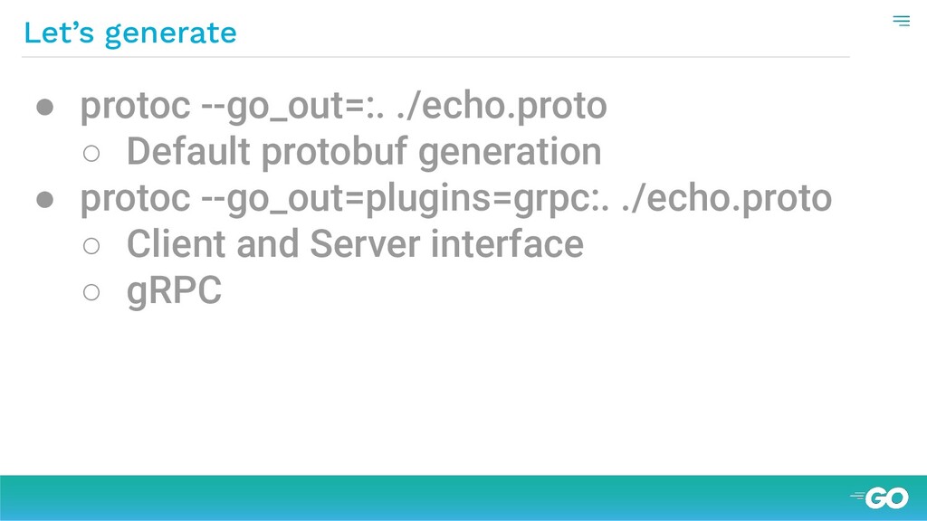Select the first protoc --go_out=:. command line

343,107
